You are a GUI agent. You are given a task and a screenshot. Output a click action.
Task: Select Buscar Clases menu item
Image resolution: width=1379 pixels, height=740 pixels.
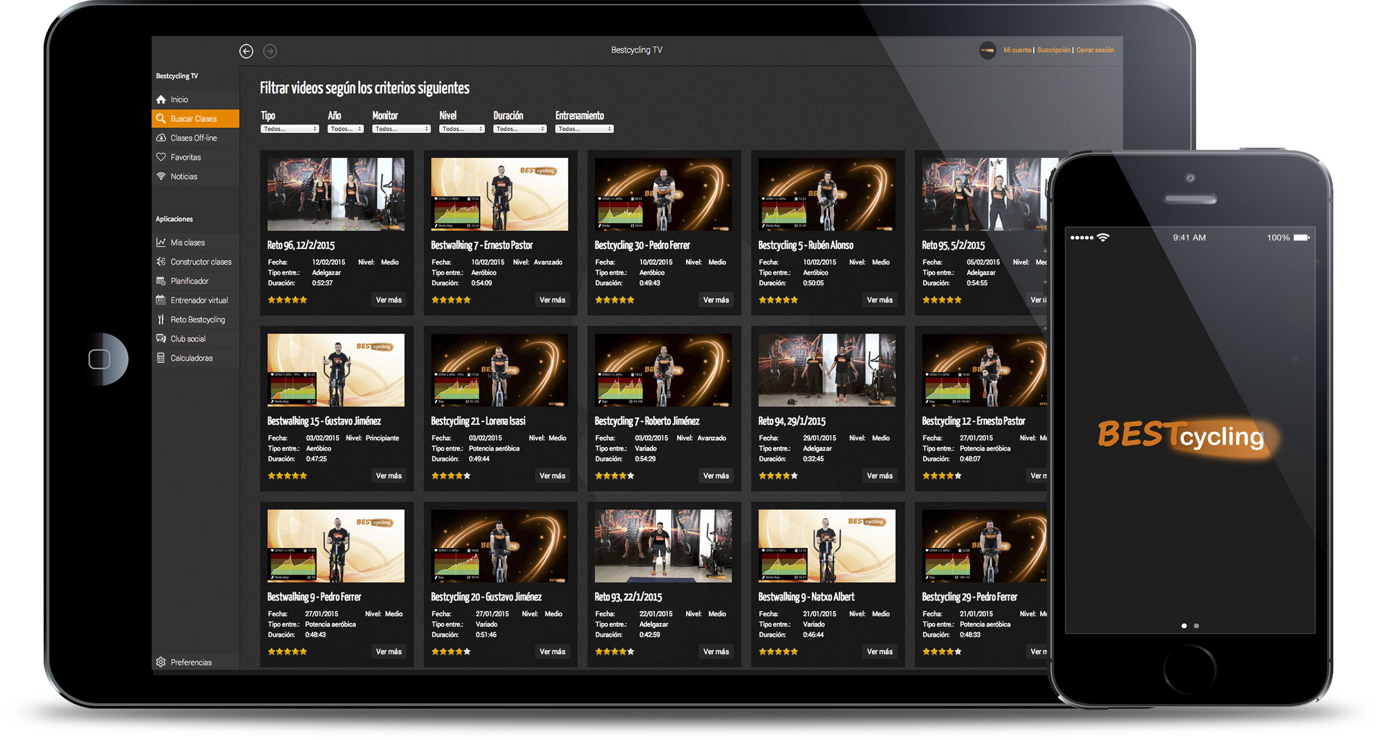(194, 119)
